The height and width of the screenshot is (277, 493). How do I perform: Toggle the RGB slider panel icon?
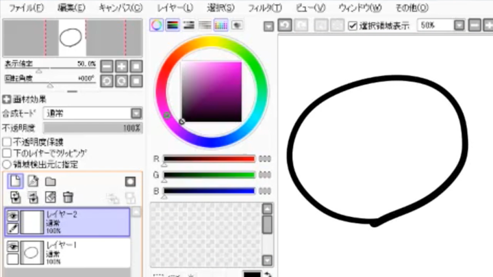[173, 25]
